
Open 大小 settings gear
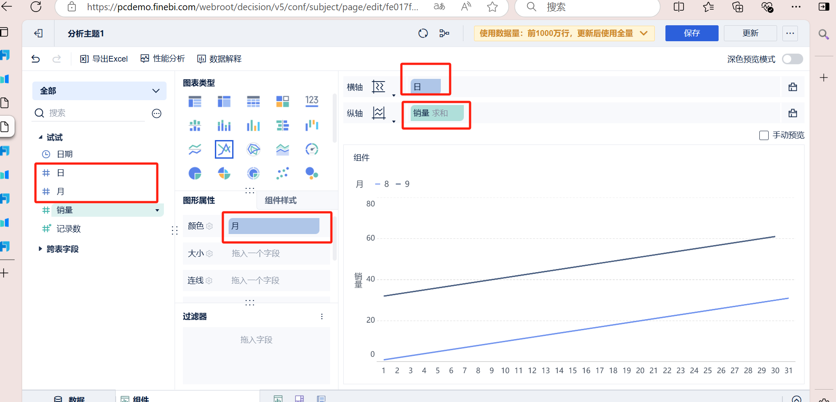tap(210, 254)
